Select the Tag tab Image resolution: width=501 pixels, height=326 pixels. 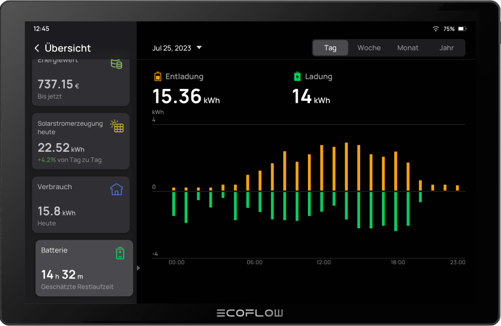coord(330,48)
